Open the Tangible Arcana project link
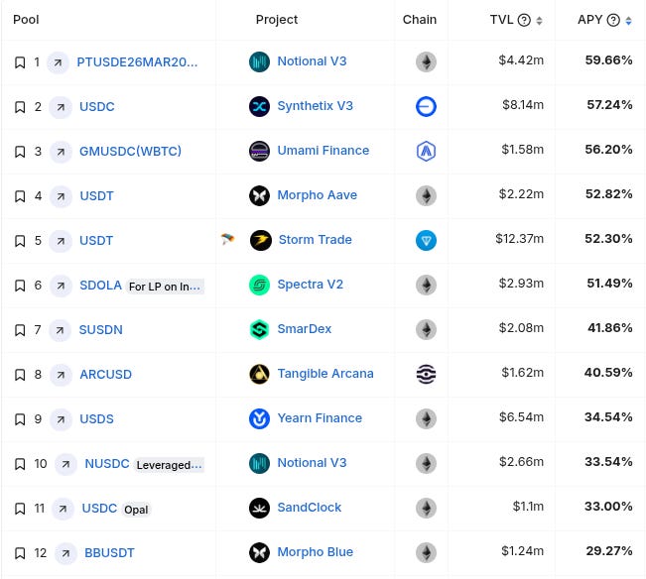Screen dimensions: 646x579 coord(325,374)
